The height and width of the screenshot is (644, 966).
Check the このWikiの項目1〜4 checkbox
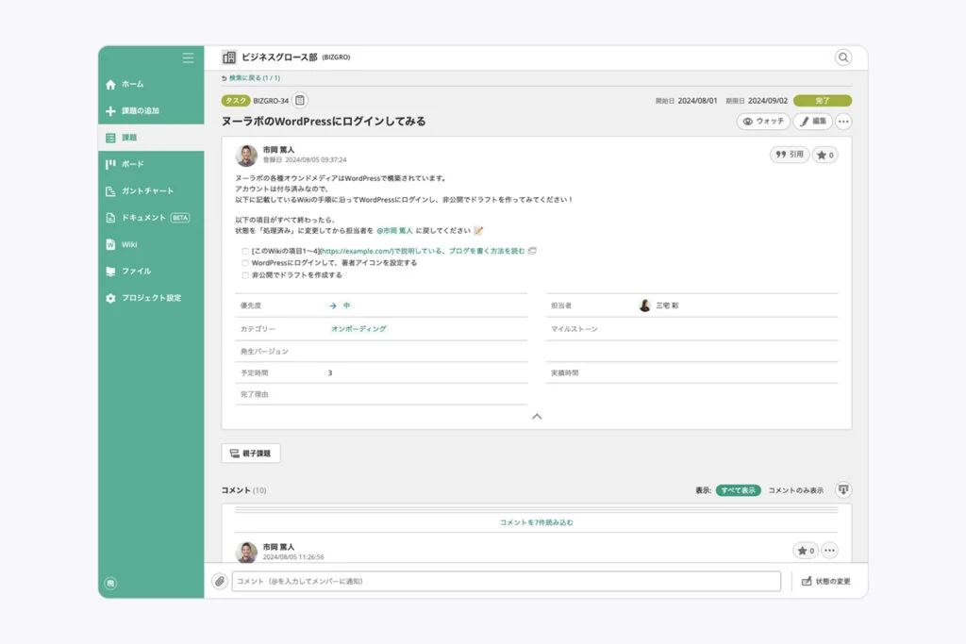pos(245,251)
